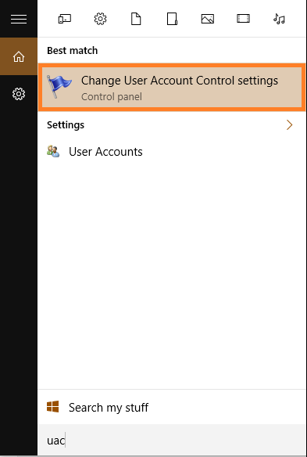Filter results by folders icon

click(172, 20)
